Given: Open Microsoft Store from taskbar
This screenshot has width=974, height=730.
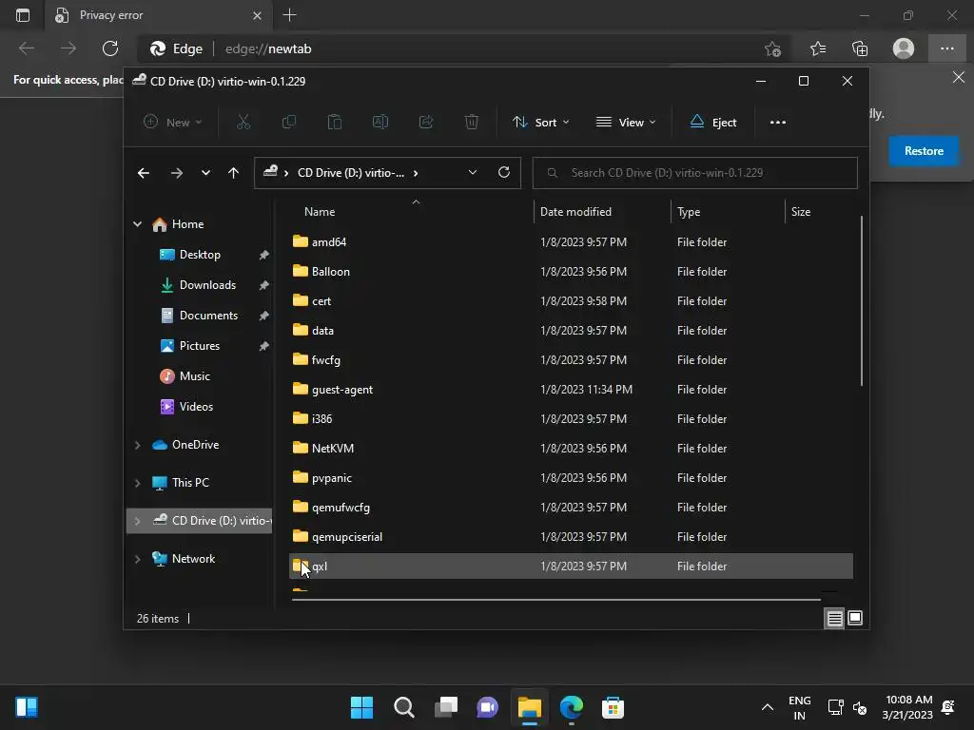Looking at the screenshot, I should (x=613, y=707).
